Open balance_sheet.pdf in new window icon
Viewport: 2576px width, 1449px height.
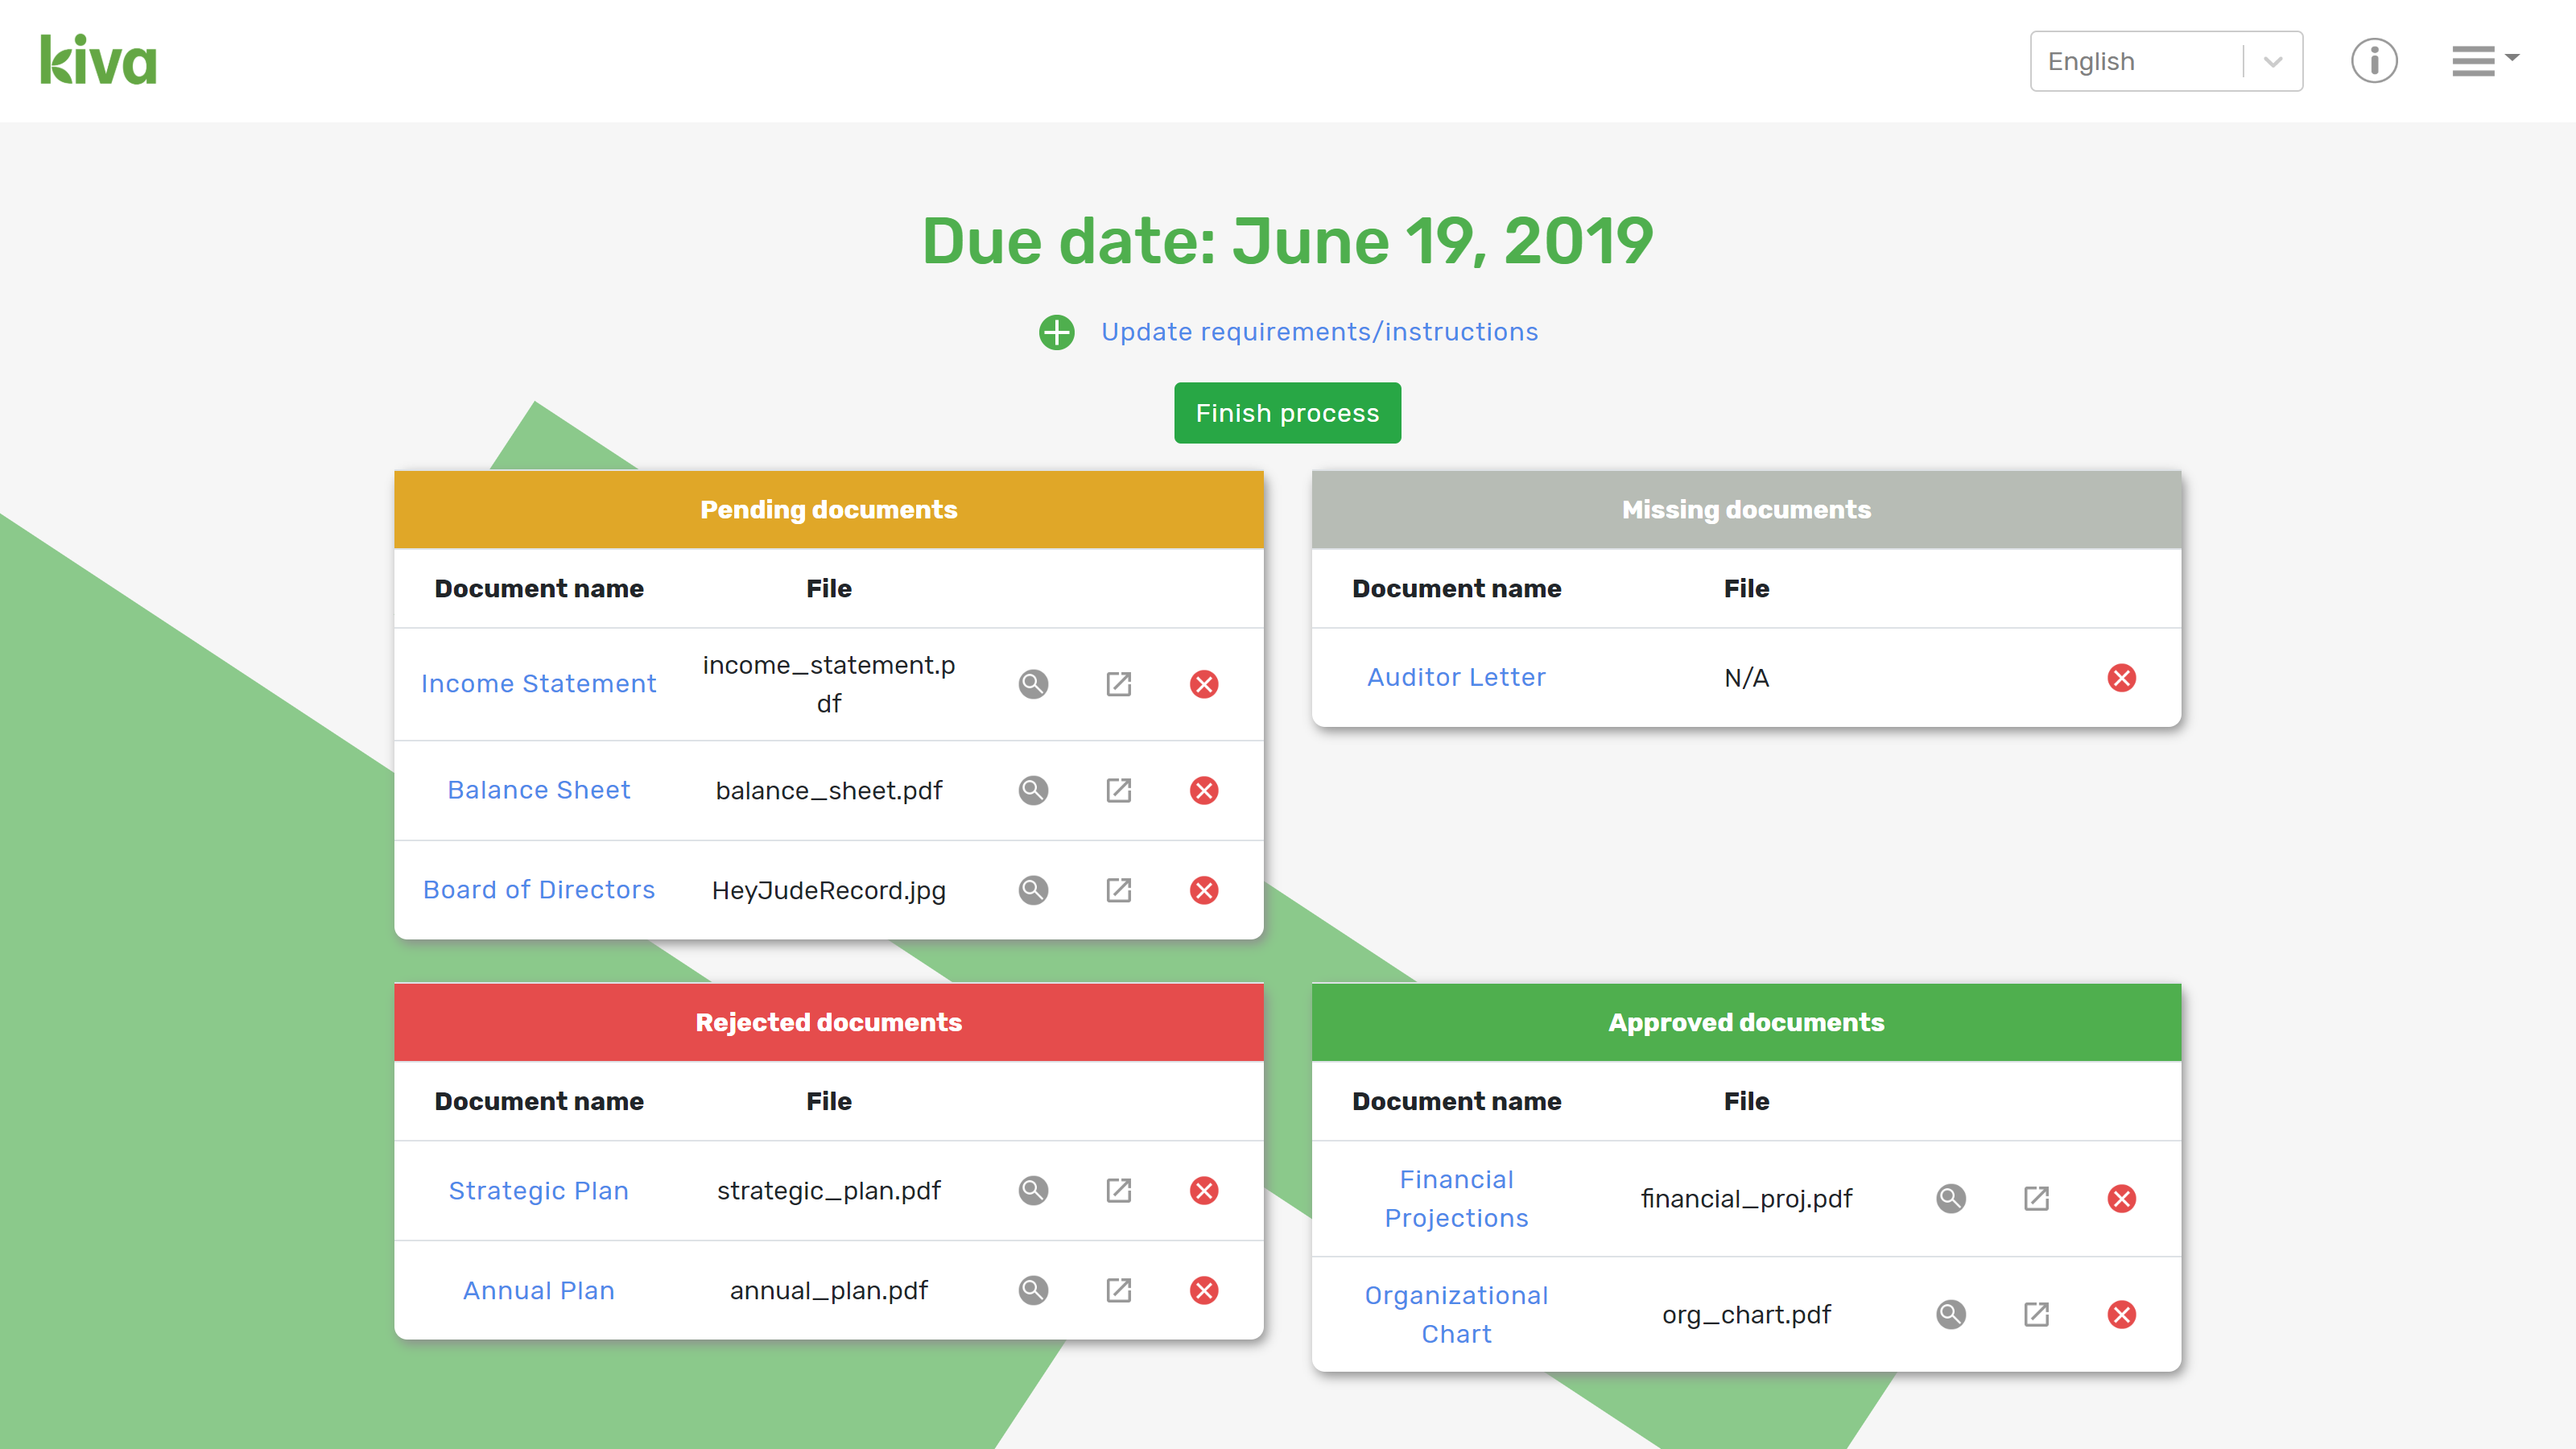1118,790
